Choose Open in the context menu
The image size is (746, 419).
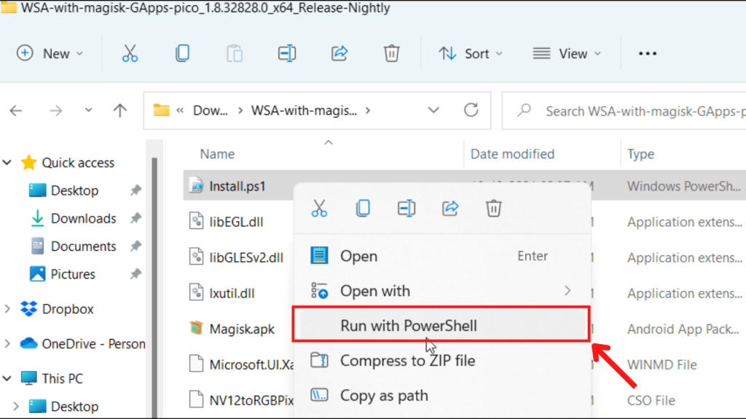click(x=441, y=256)
